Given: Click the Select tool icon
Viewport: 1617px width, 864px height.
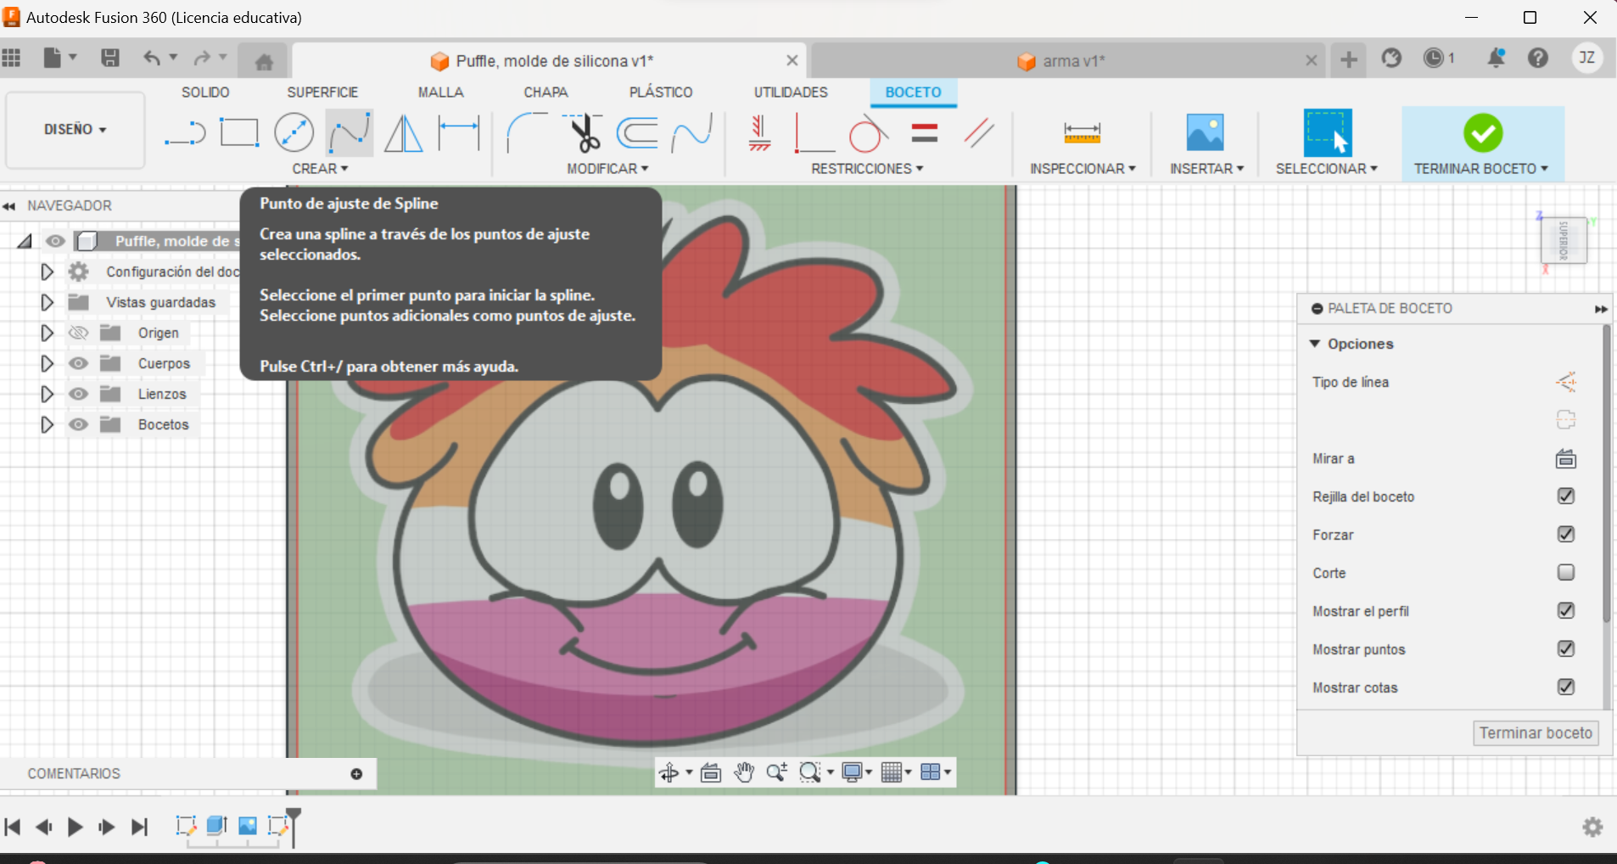Looking at the screenshot, I should [1327, 133].
